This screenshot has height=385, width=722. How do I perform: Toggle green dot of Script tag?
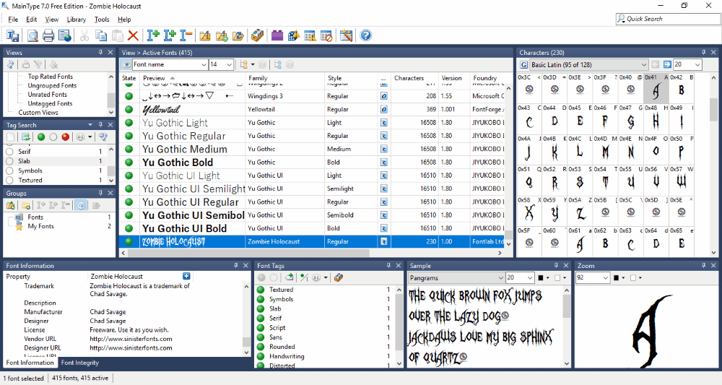click(x=261, y=328)
